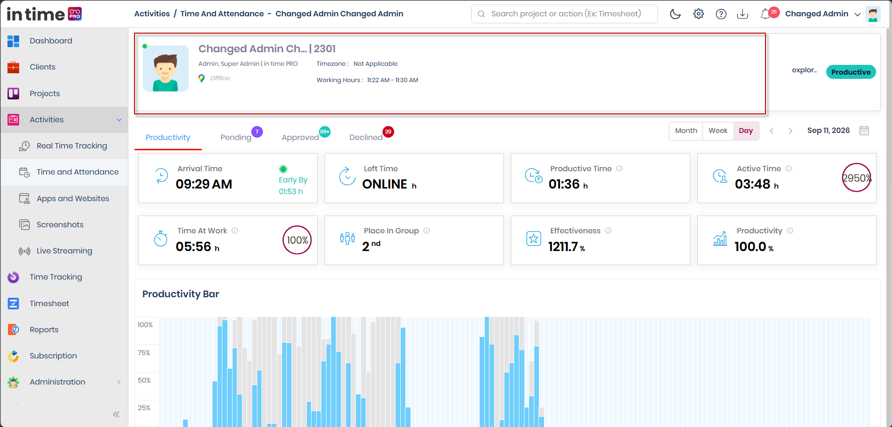
Task: Open notifications bell icon
Action: coord(765,14)
